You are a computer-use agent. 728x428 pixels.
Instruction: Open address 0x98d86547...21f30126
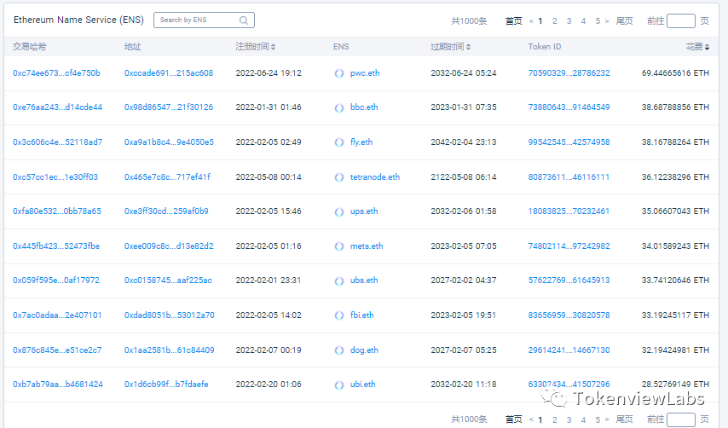169,107
